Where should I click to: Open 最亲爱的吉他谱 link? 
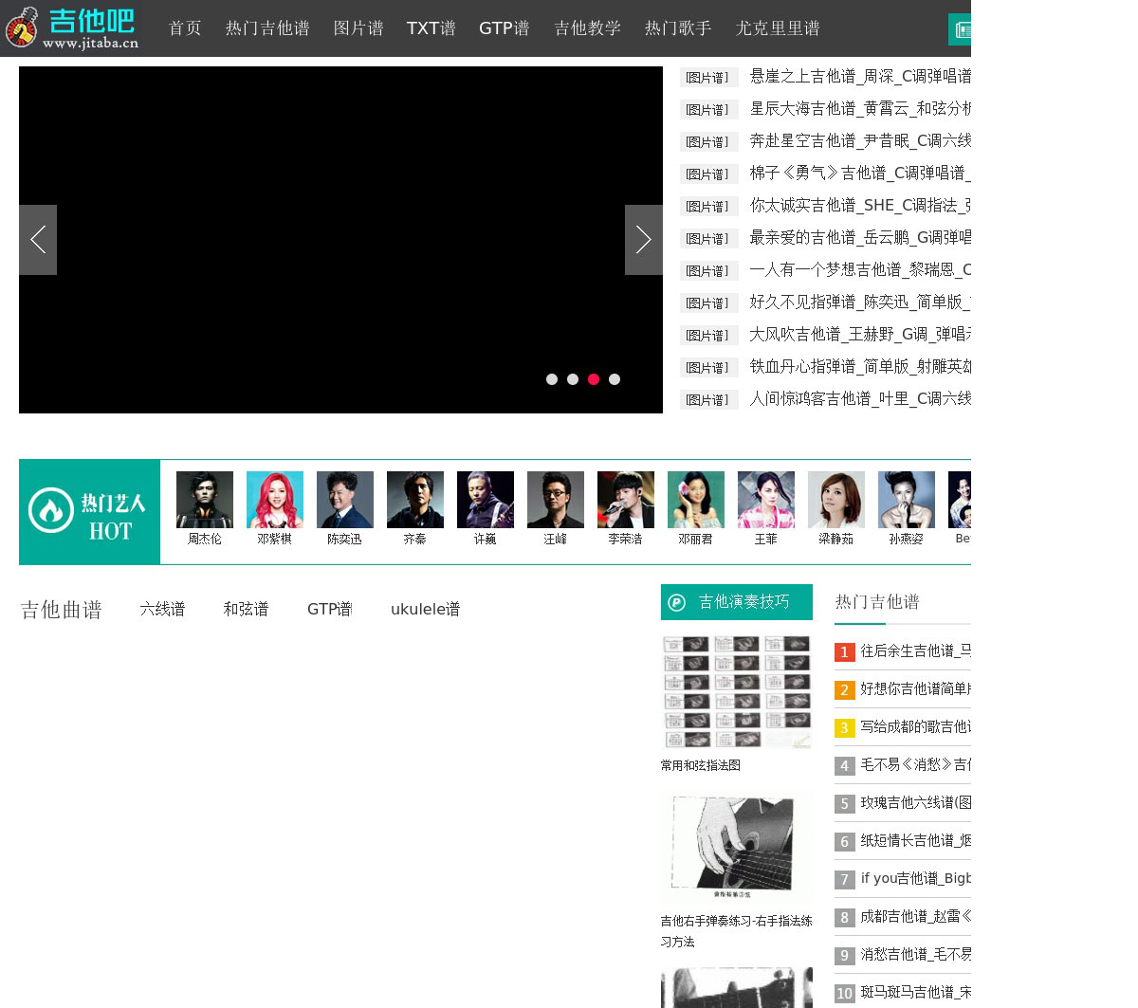860,237
